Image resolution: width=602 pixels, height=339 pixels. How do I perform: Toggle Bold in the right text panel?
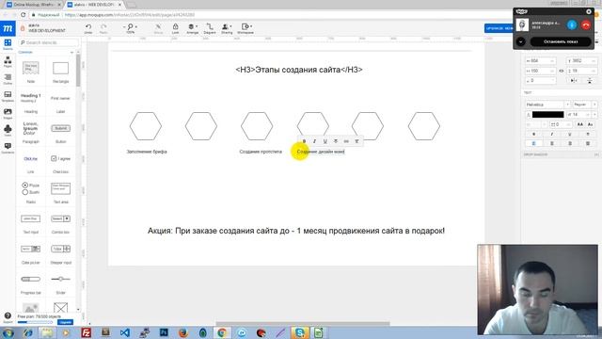click(x=533, y=134)
